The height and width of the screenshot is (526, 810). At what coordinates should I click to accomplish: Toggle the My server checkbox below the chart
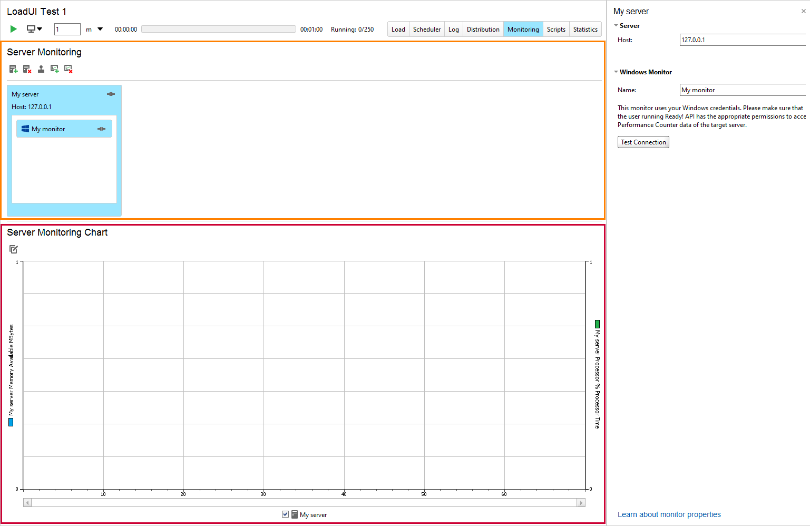(x=285, y=514)
